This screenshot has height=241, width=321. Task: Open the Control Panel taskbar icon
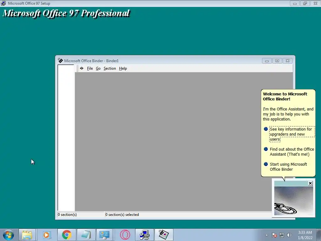click(x=104, y=235)
